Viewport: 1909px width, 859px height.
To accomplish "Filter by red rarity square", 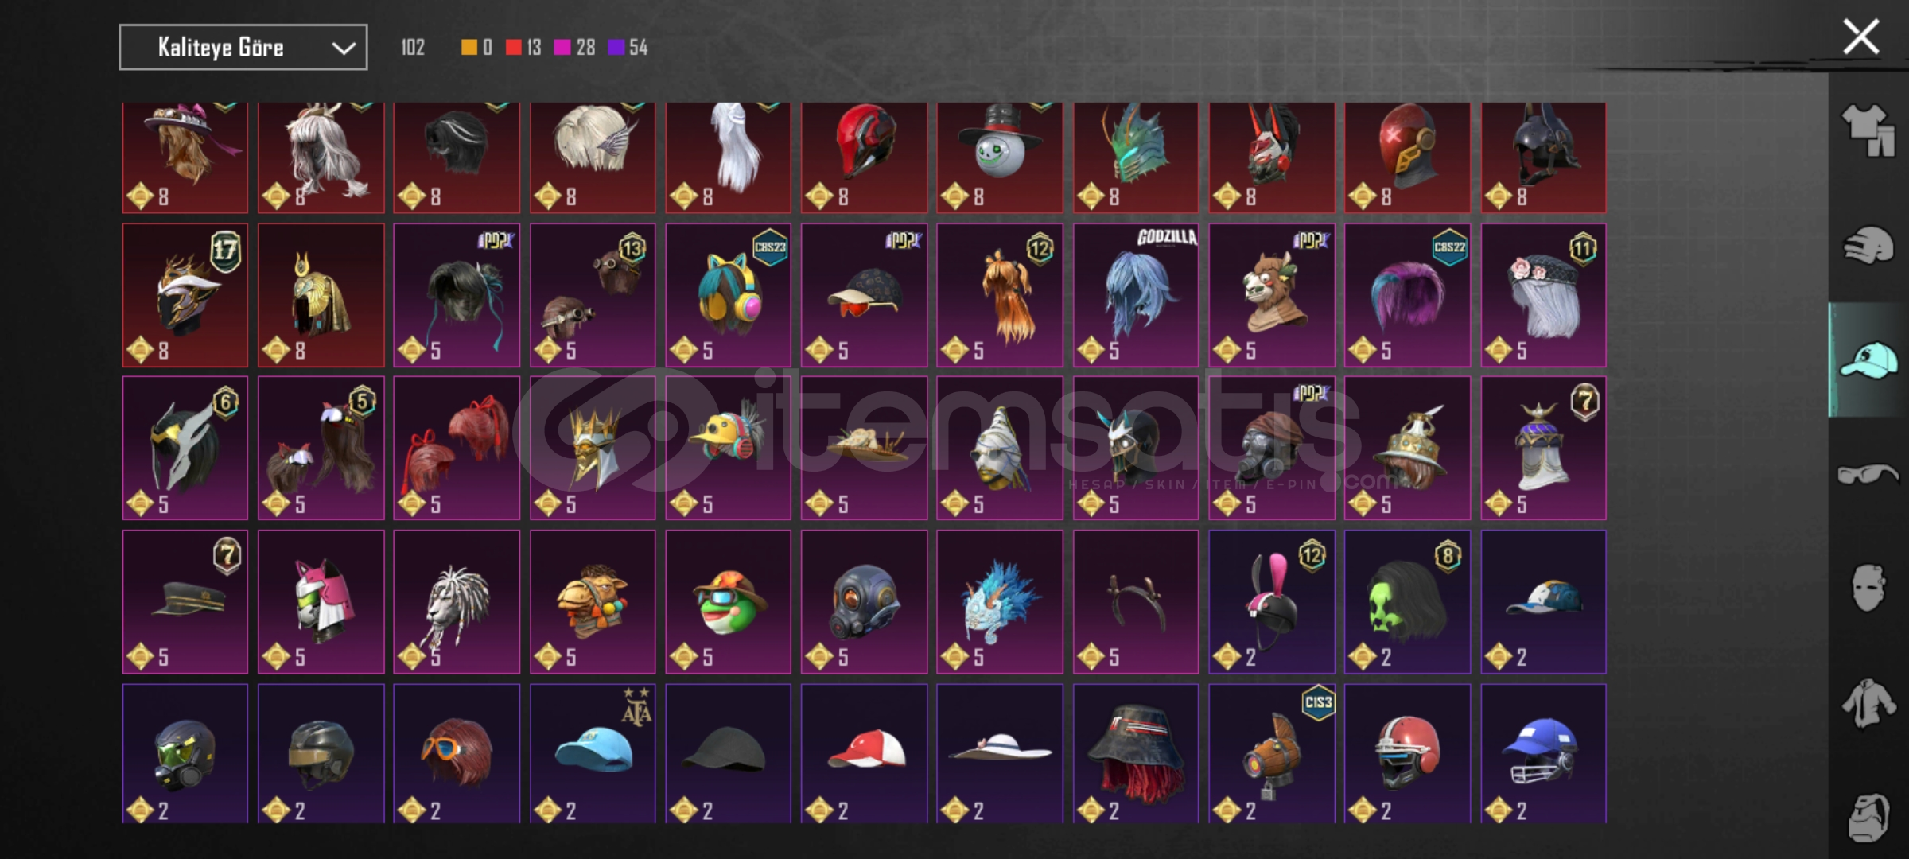I will coord(514,48).
